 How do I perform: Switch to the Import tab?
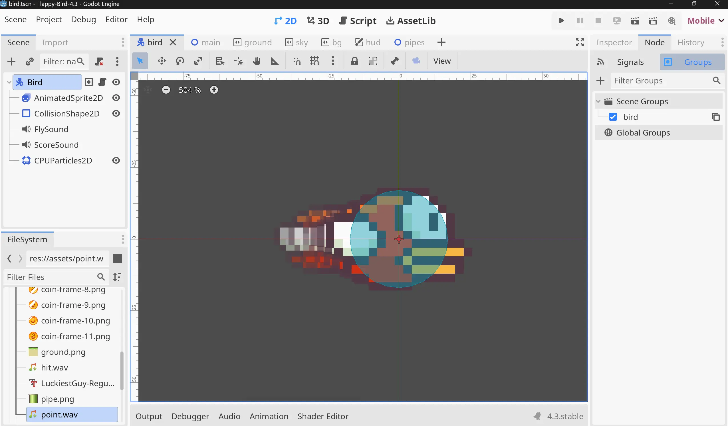55,42
